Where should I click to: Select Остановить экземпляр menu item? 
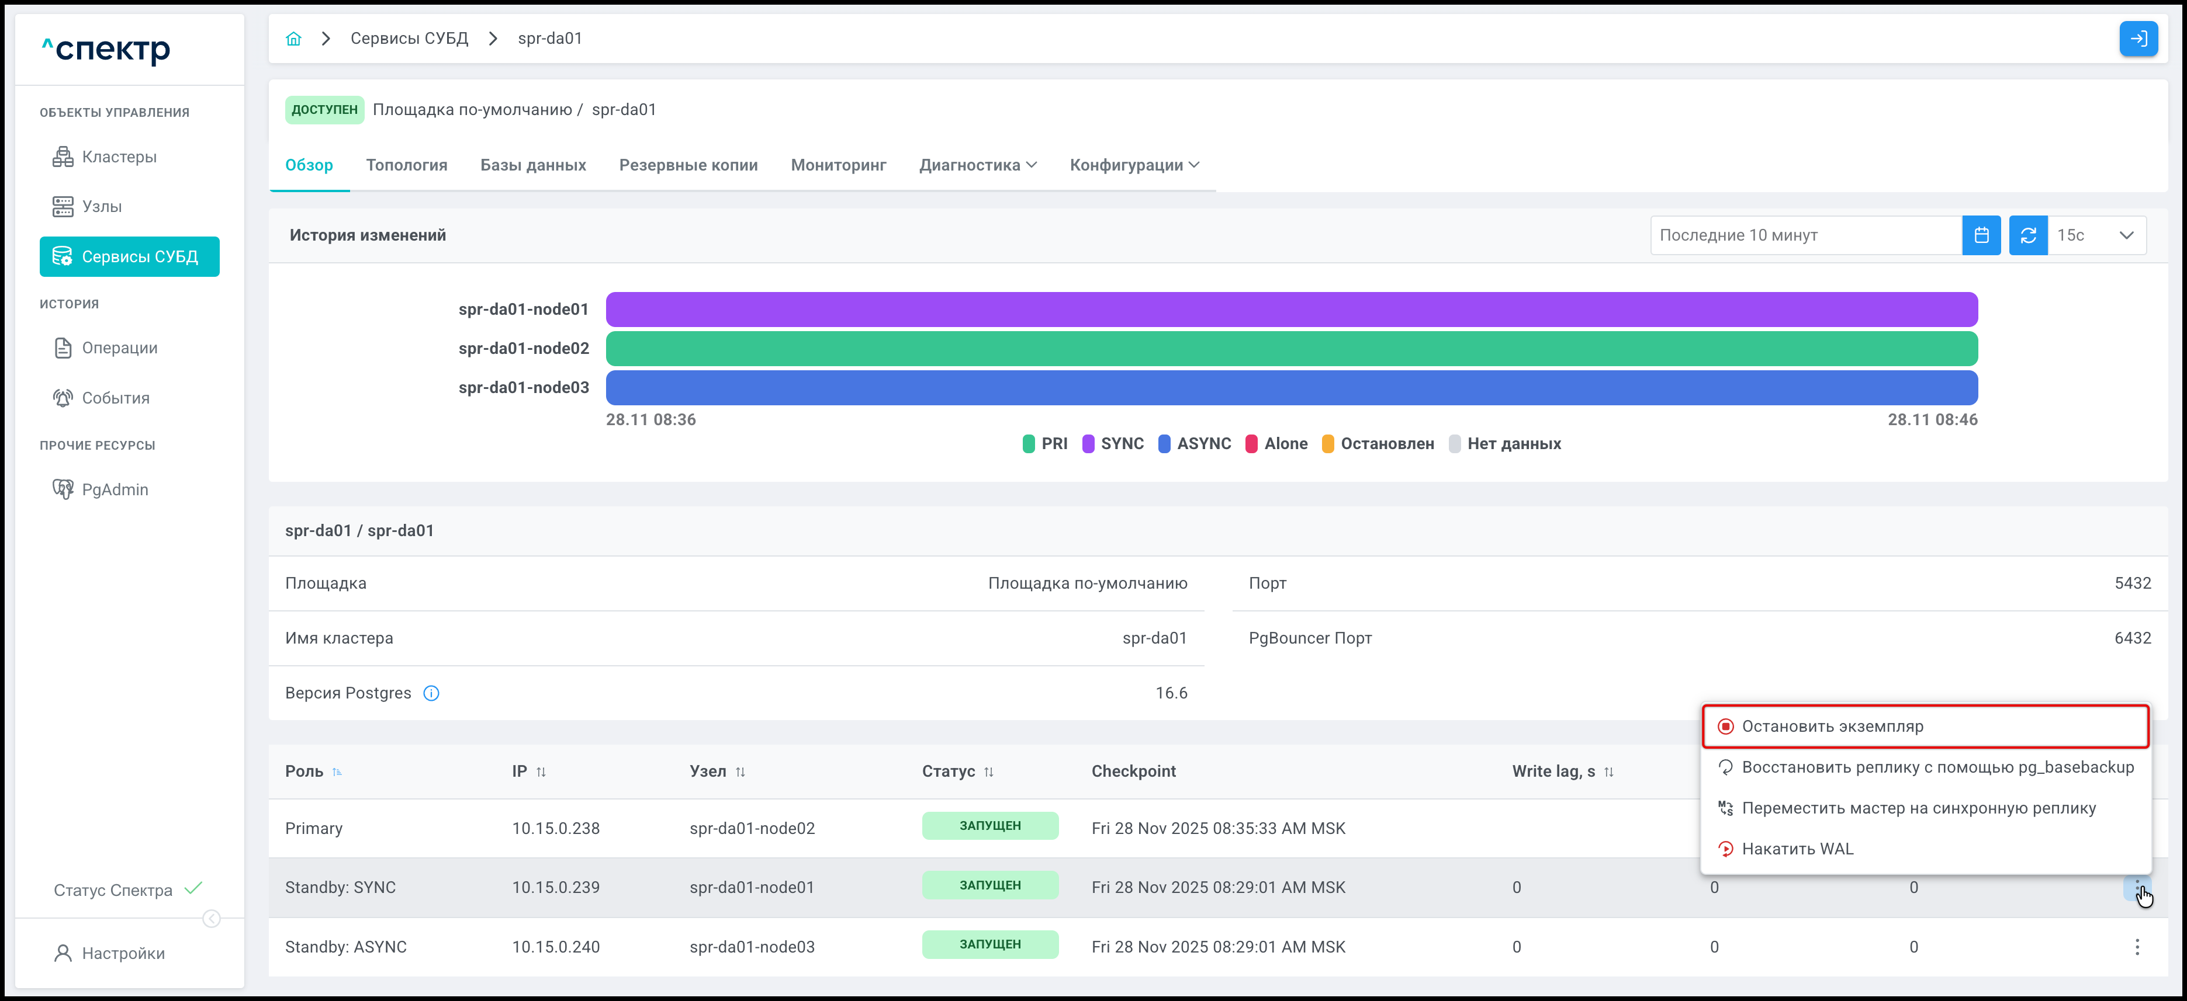click(1832, 726)
